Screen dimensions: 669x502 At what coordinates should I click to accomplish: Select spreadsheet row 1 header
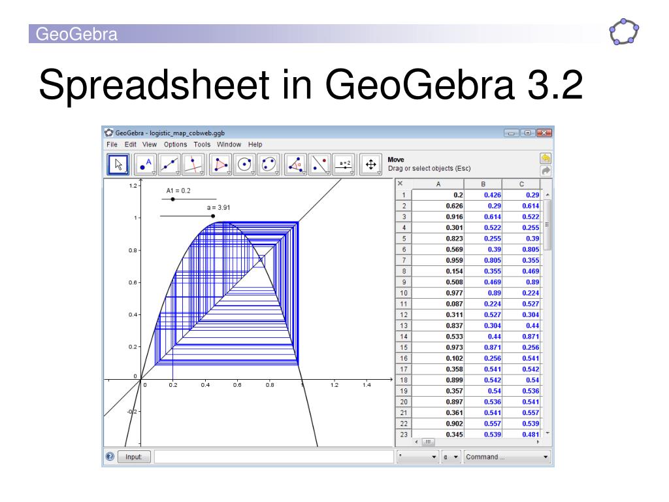[404, 195]
